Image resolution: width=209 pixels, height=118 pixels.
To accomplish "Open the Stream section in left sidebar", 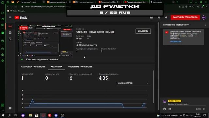I will [x=10, y=26].
